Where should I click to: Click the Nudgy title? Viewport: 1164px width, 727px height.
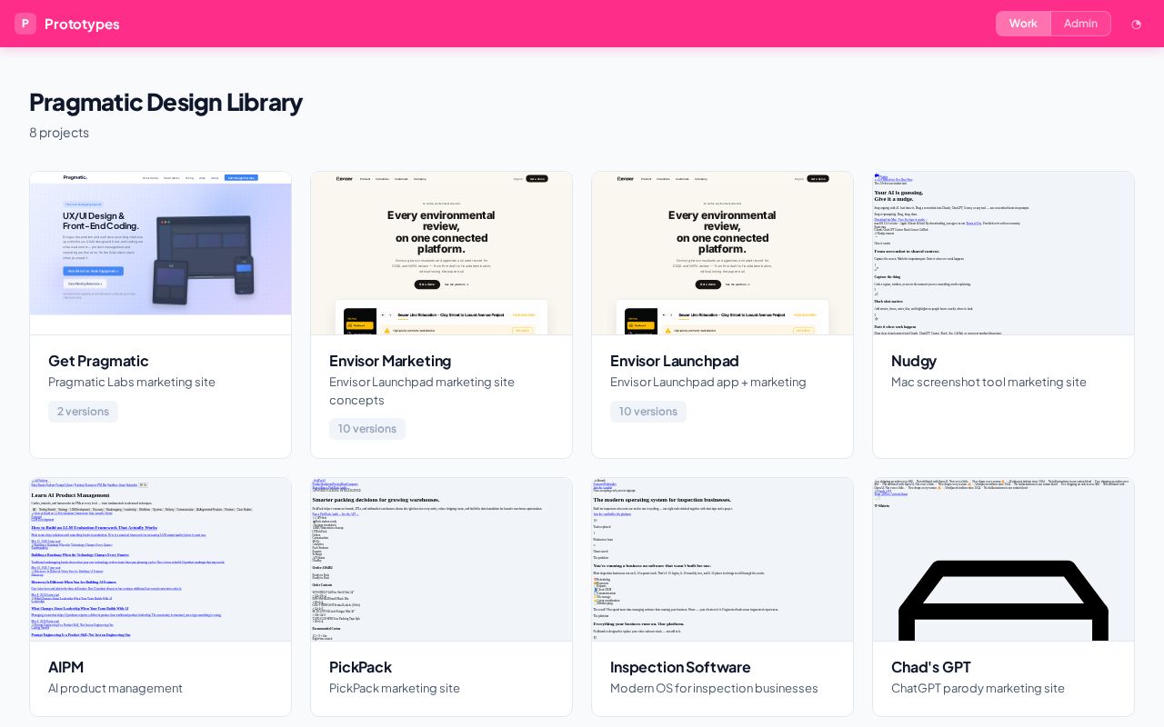tap(914, 361)
